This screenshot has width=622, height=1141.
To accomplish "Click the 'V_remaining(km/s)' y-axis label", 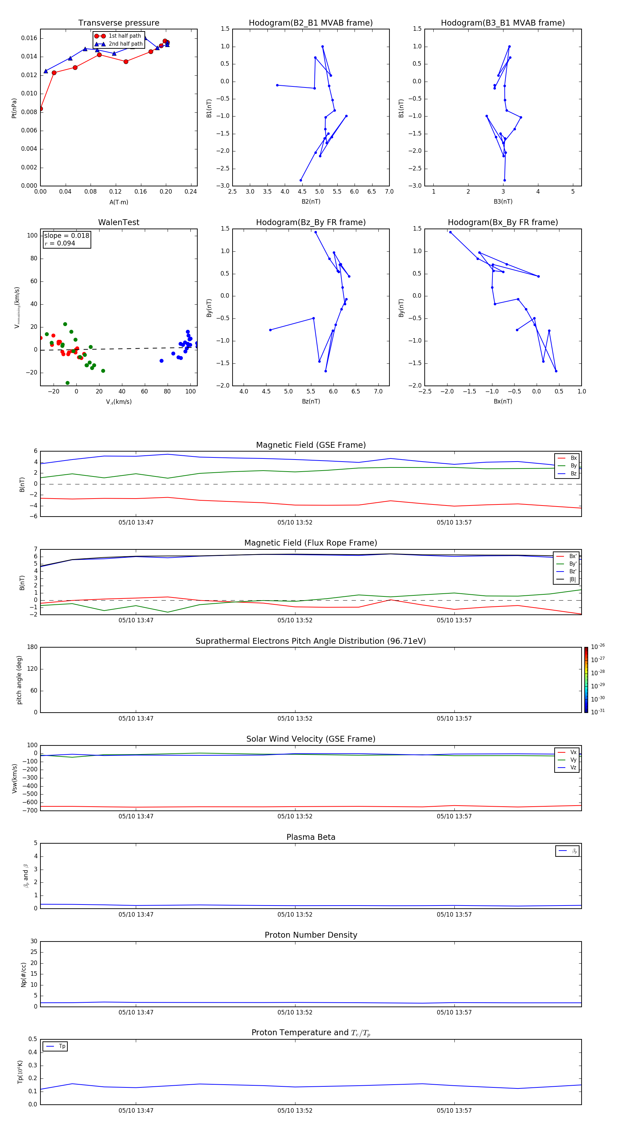I will (x=17, y=307).
